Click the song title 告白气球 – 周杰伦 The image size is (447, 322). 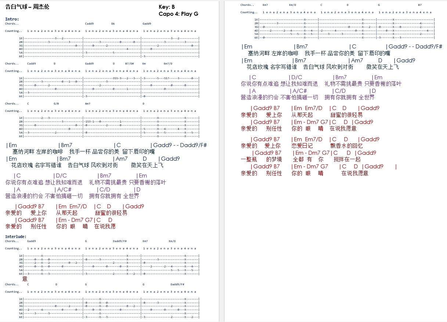(x=27, y=7)
